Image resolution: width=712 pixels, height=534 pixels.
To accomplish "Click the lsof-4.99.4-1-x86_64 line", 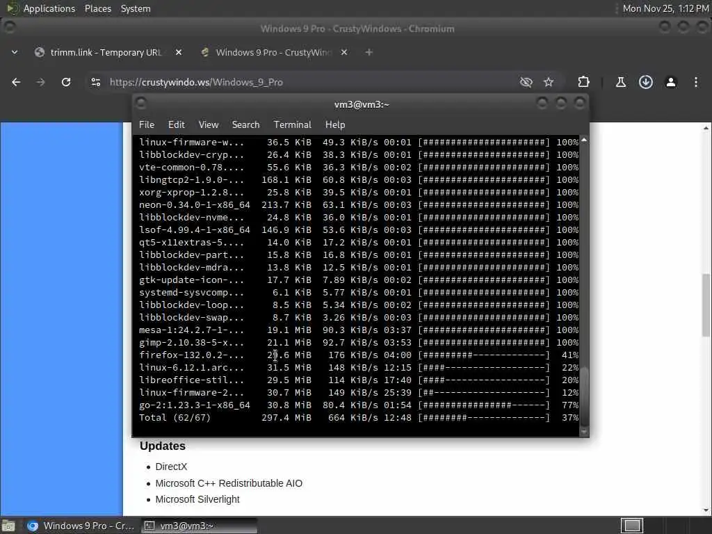I will (359, 229).
